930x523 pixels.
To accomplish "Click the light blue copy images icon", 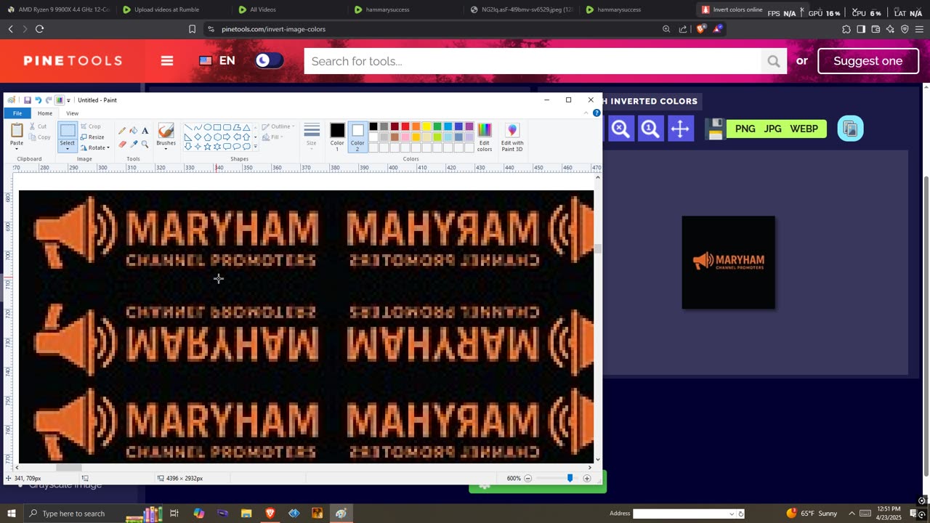I will click(x=850, y=129).
